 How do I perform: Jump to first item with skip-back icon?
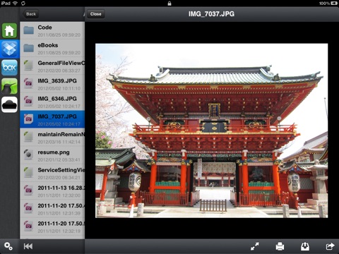(28, 246)
